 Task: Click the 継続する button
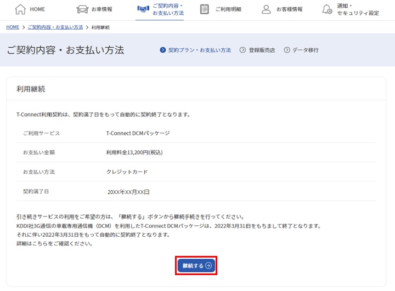196,266
